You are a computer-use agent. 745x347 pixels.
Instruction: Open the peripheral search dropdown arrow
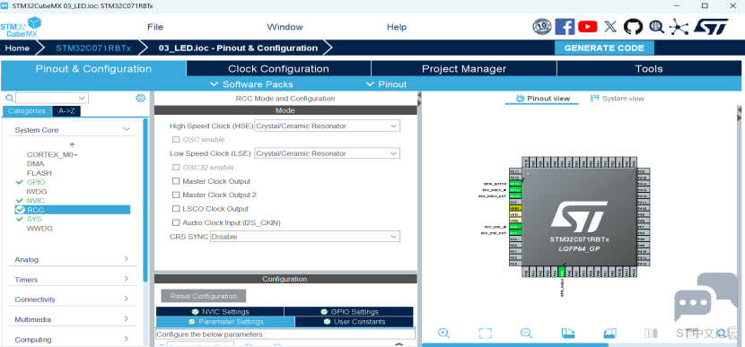pos(83,99)
